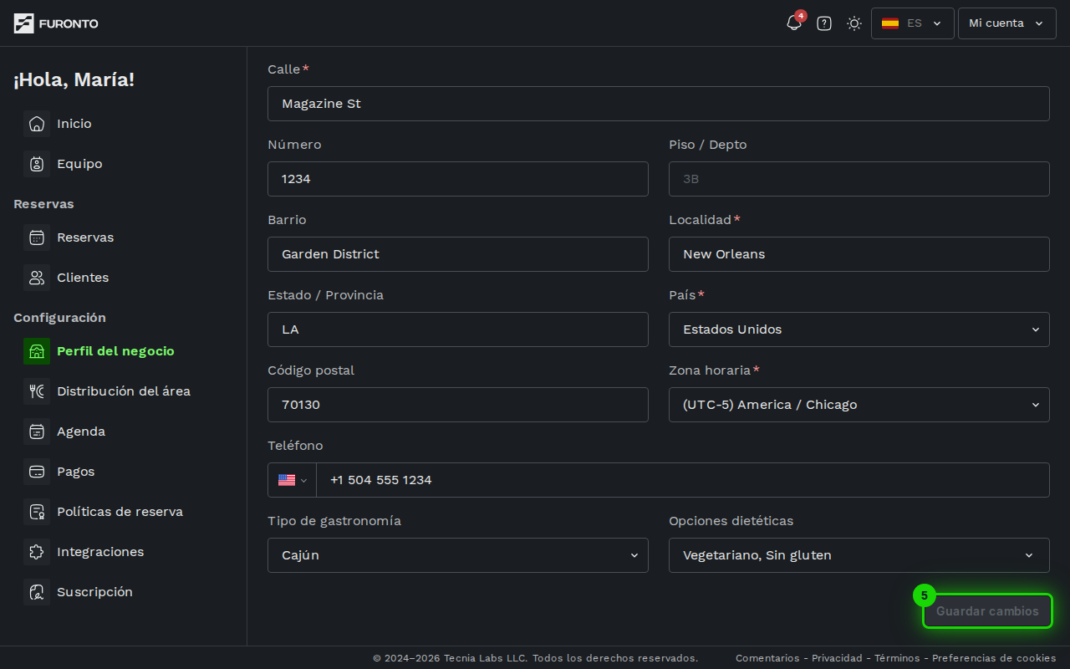Open the phone country flag selector
Image resolution: width=1070 pixels, height=669 pixels.
tap(293, 480)
